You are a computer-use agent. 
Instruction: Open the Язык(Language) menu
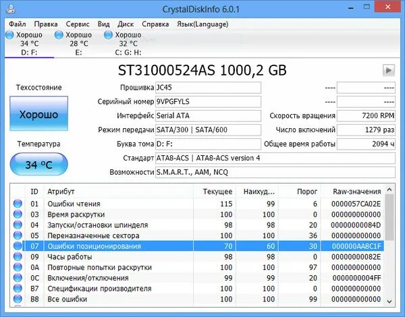202,24
